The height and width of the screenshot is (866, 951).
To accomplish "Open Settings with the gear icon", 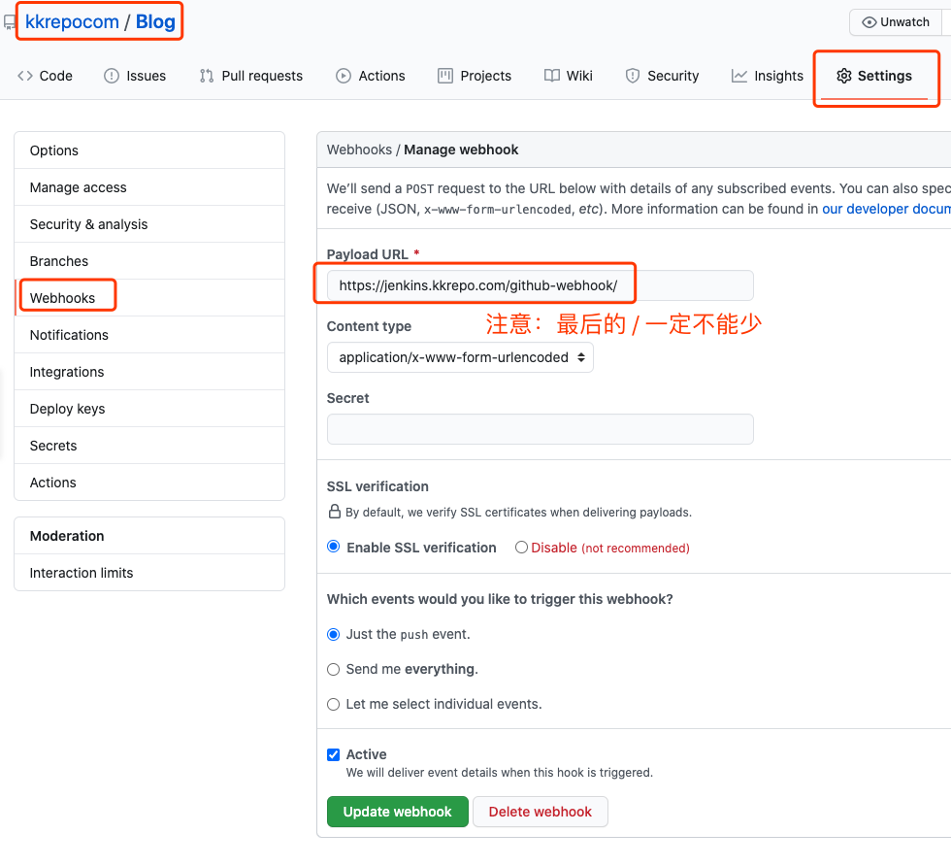I will (843, 76).
